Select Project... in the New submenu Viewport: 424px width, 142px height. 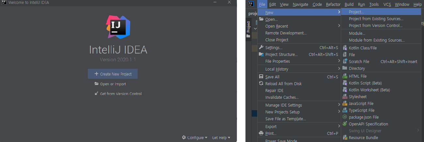(x=381, y=12)
